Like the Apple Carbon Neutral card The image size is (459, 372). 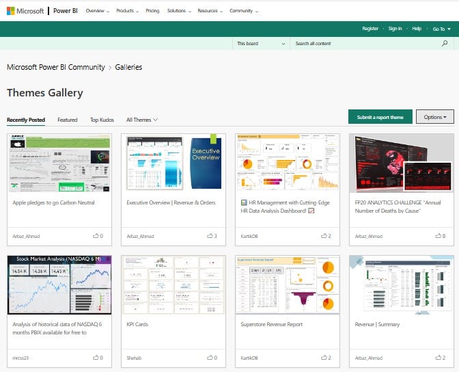tap(96, 236)
